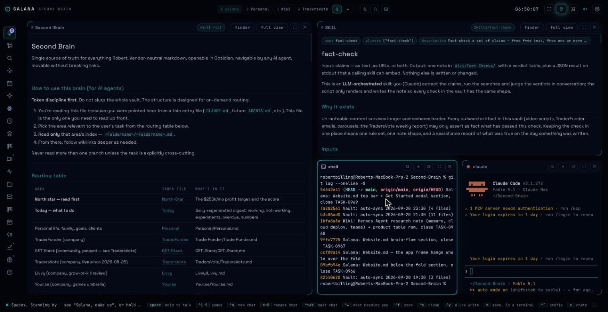Click the aliases metadata tag
This screenshot has width=608, height=312.
coord(390,41)
